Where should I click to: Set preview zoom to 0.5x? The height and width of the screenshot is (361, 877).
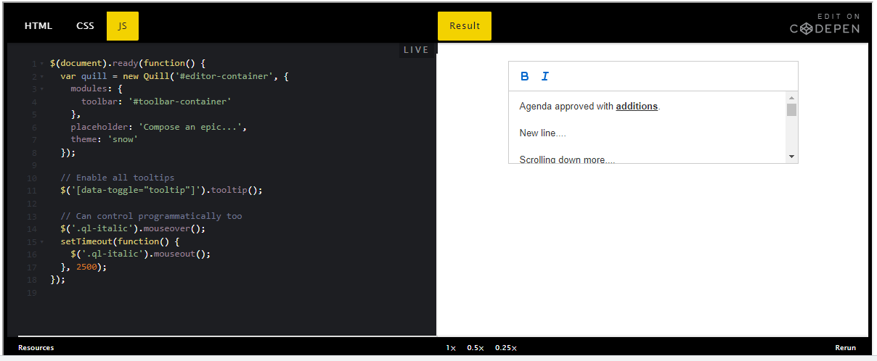(x=476, y=348)
